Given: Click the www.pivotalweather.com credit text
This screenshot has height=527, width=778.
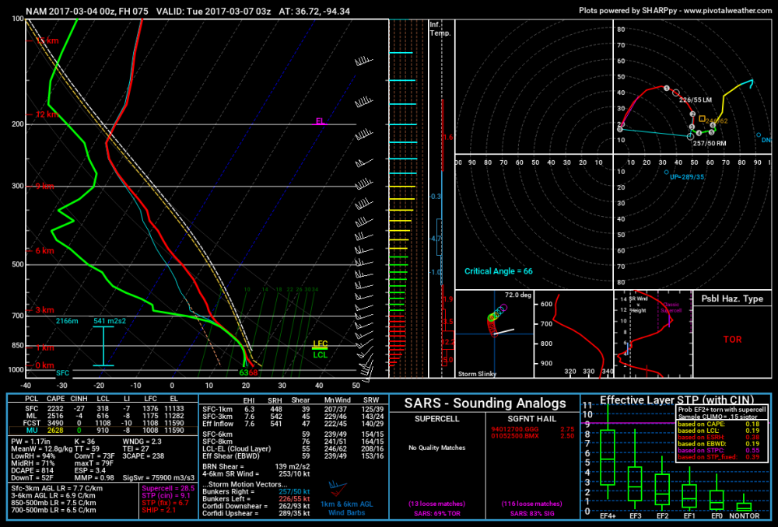Looking at the screenshot, I should 728,10.
